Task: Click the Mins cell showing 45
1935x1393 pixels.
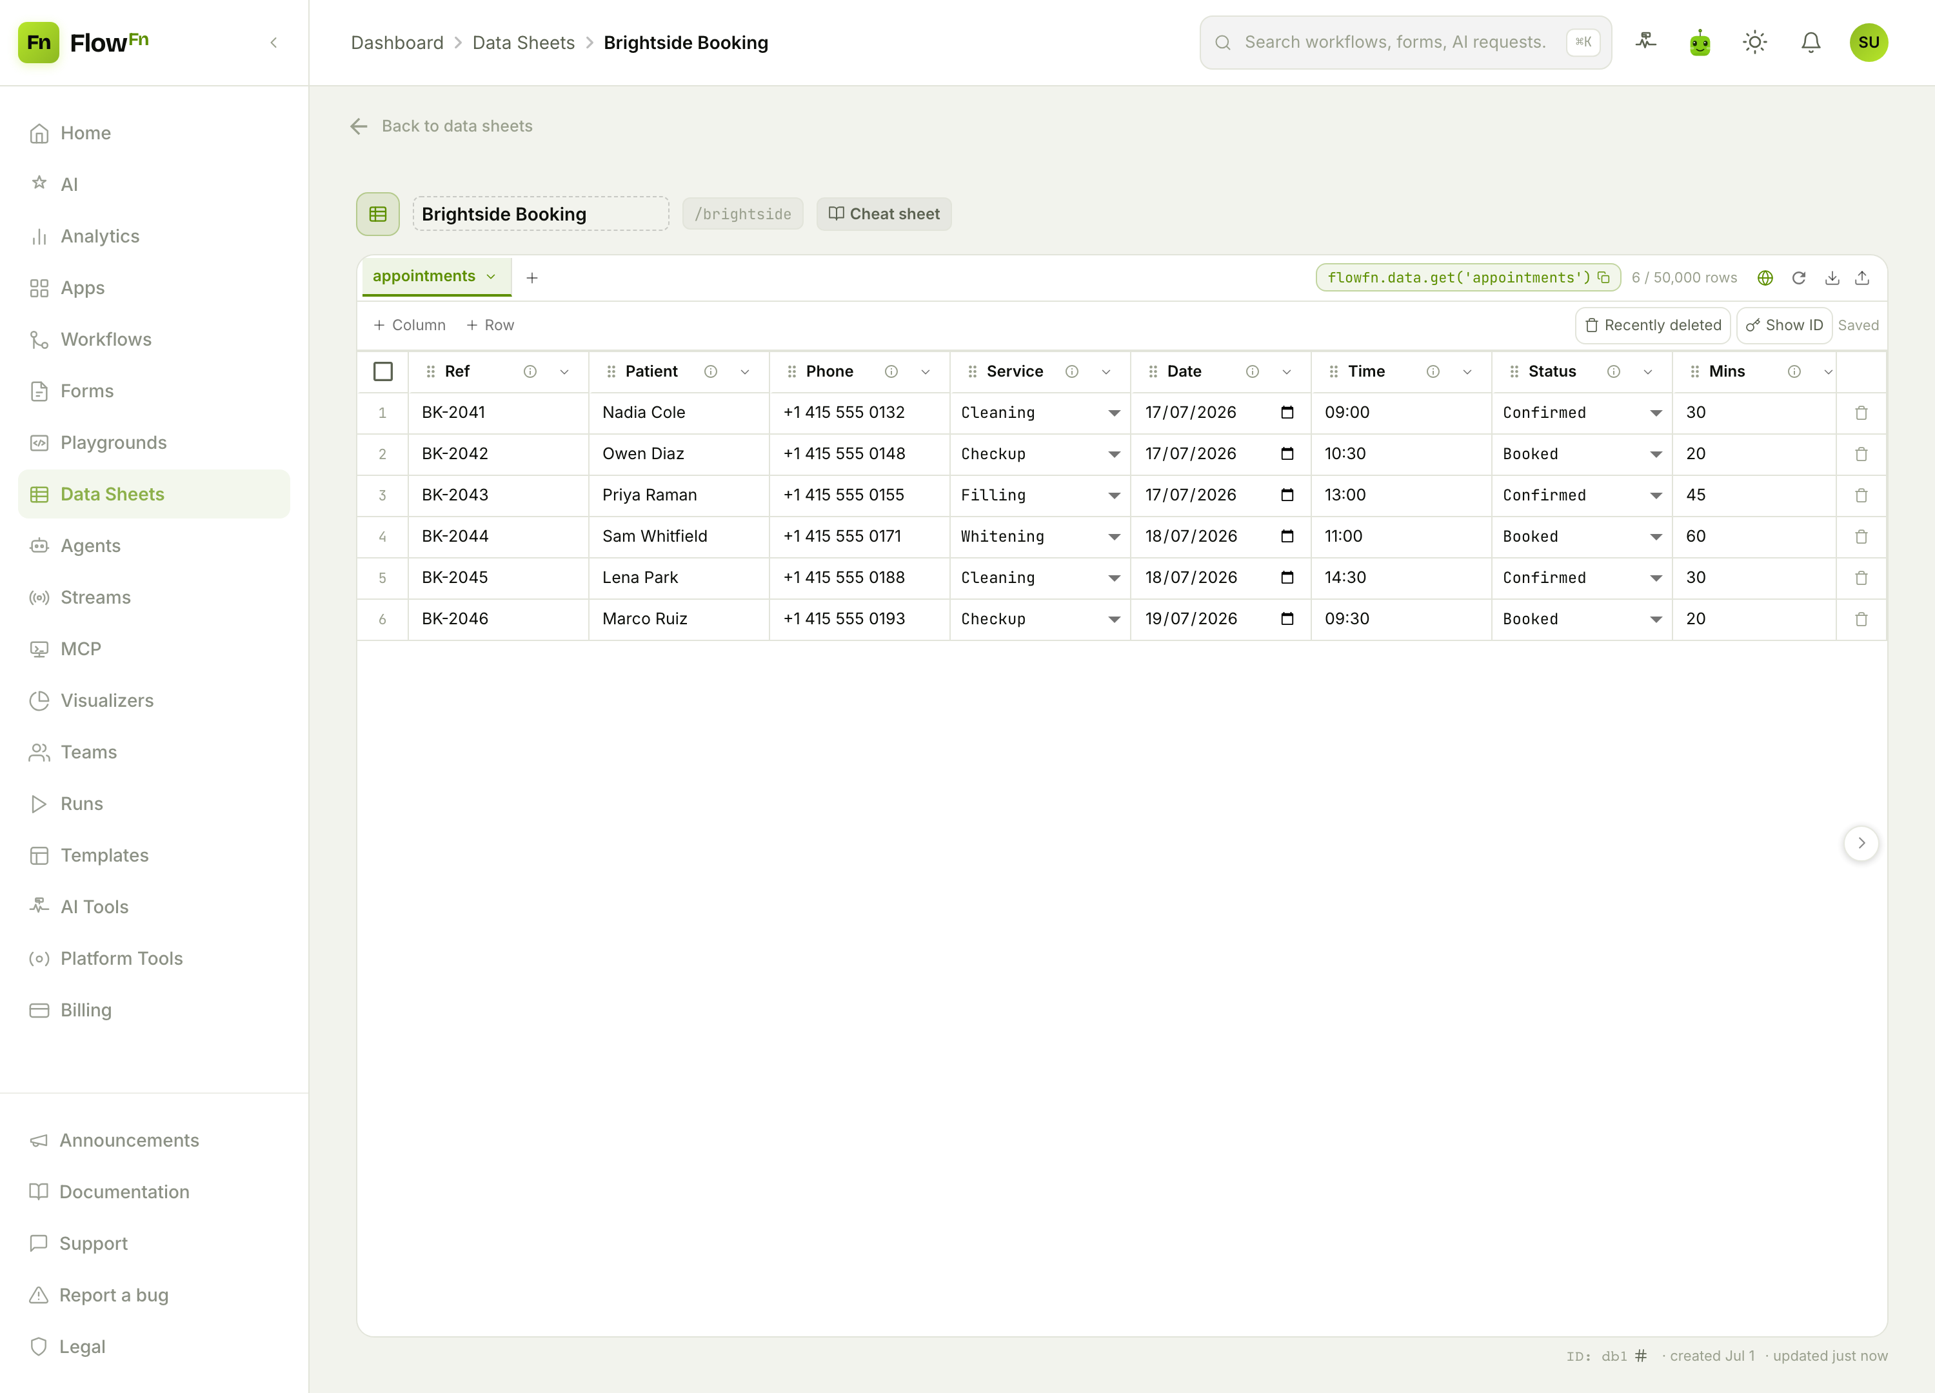Action: pos(1754,495)
